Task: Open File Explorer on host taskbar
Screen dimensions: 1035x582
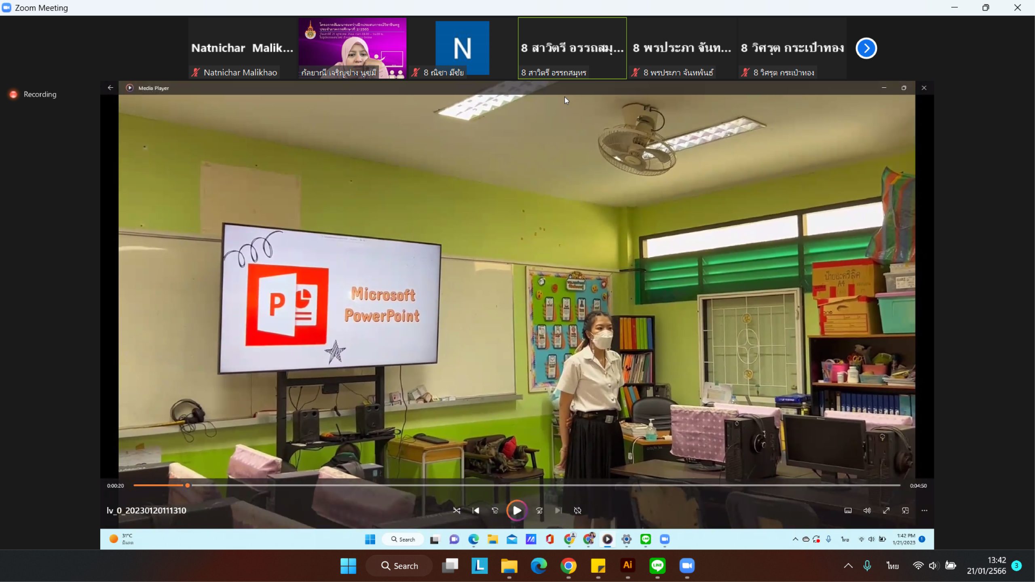Action: 509,566
